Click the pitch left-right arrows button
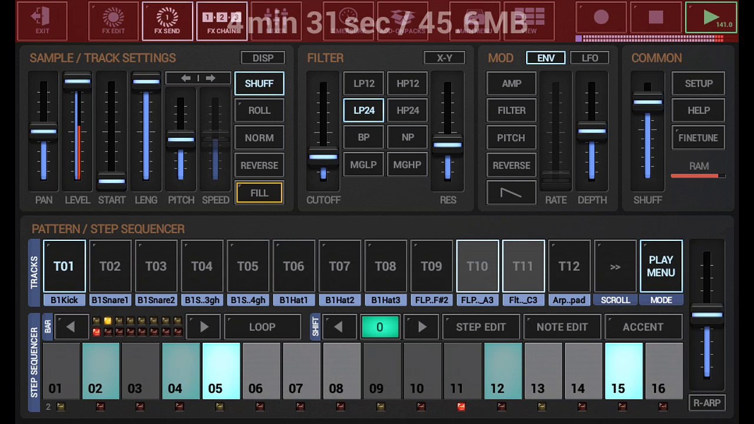Image resolution: width=754 pixels, height=424 pixels. (198, 78)
